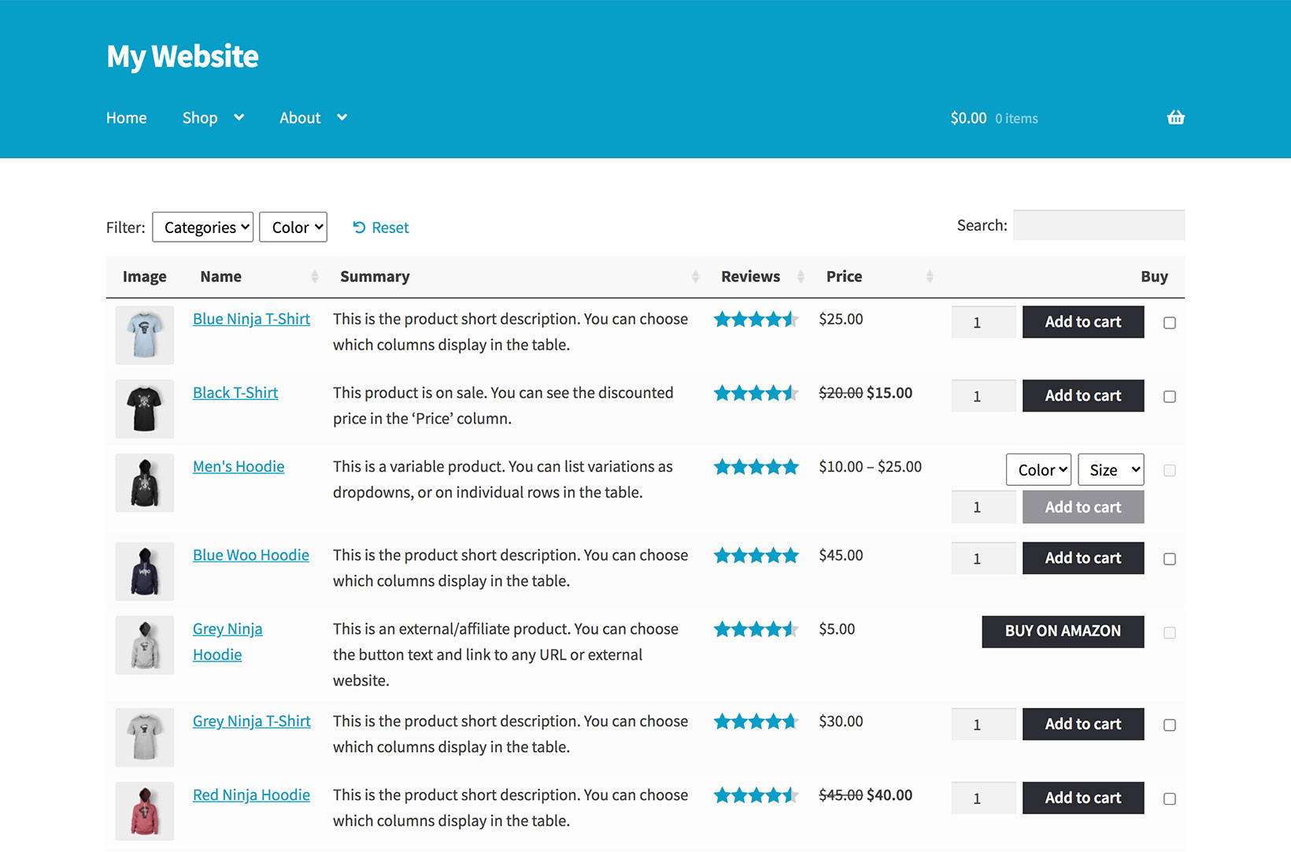1291x852 pixels.
Task: Open the Categories filter dropdown
Action: point(202,228)
